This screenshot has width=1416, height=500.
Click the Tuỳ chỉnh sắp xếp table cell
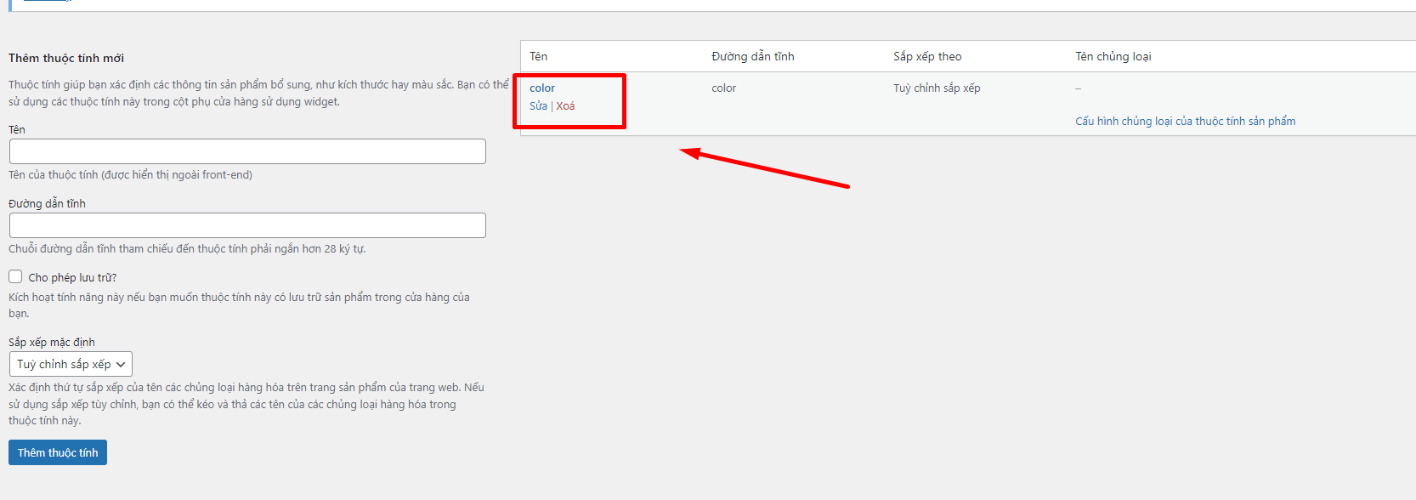point(937,88)
